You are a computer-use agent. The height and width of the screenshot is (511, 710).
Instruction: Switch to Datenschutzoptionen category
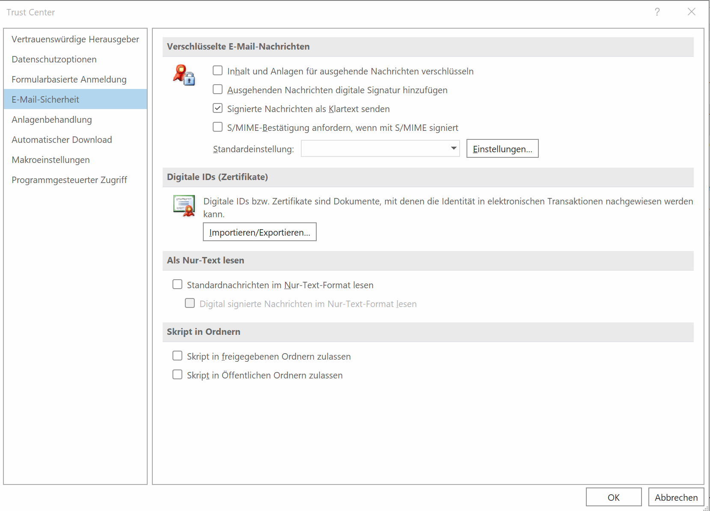[x=75, y=59]
